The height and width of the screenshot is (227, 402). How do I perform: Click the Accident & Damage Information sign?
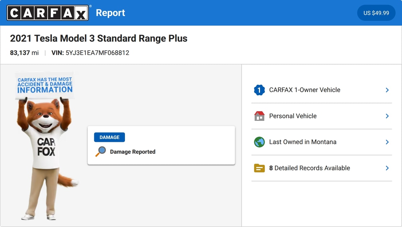pos(45,85)
